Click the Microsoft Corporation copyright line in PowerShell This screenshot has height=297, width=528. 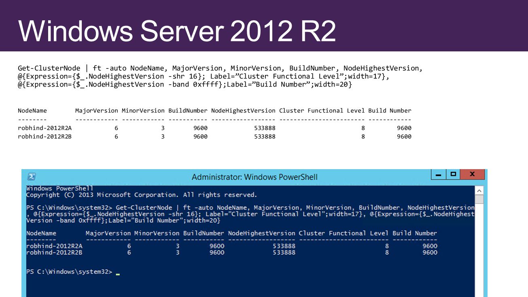coord(142,195)
